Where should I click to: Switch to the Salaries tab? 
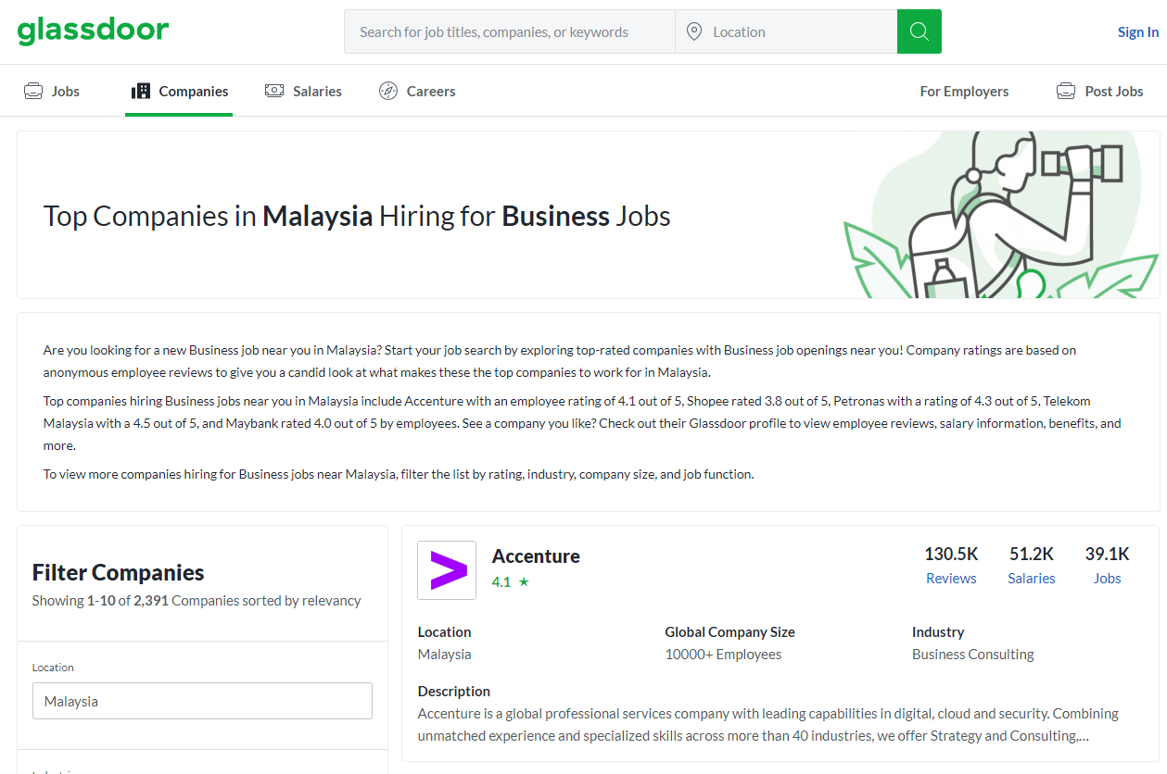click(317, 91)
